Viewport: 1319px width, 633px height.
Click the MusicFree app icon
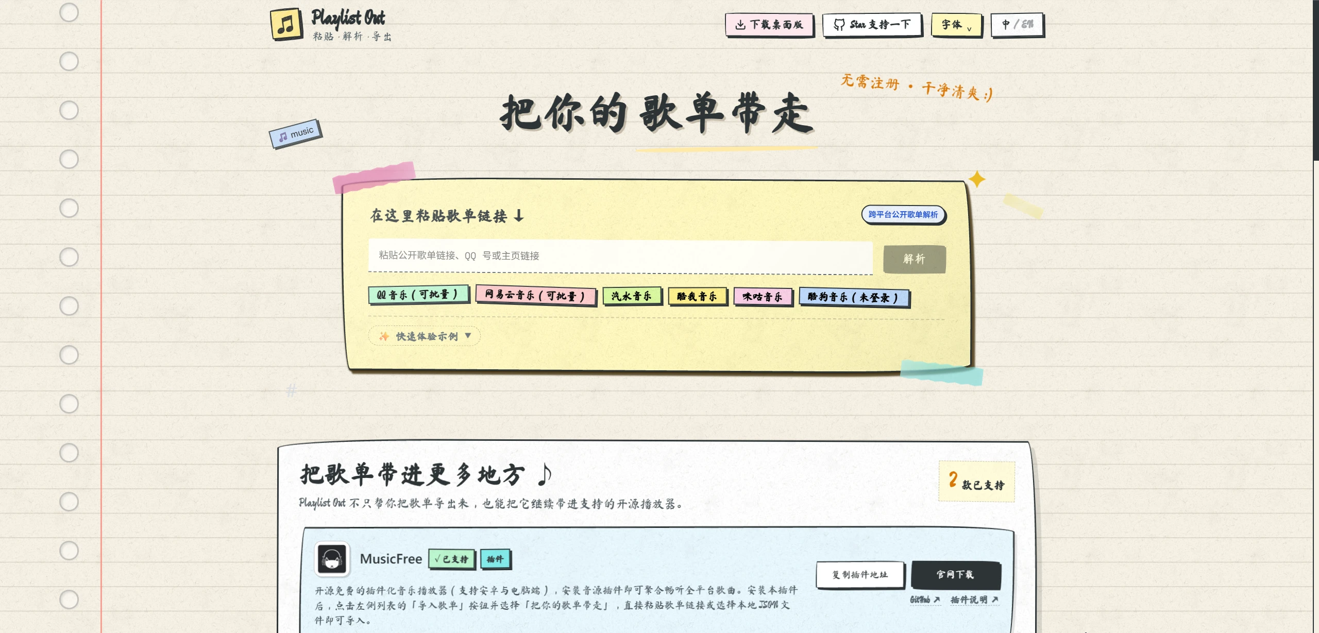[332, 559]
